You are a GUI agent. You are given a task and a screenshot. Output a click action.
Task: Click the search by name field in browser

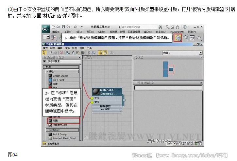tap(64, 61)
